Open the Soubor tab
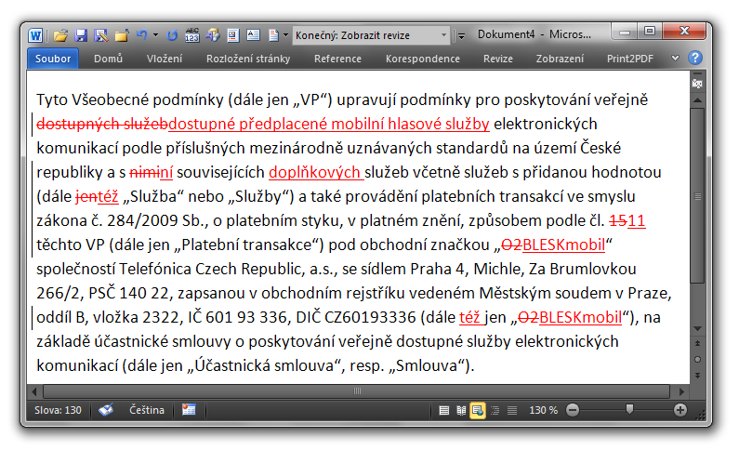 (x=53, y=59)
